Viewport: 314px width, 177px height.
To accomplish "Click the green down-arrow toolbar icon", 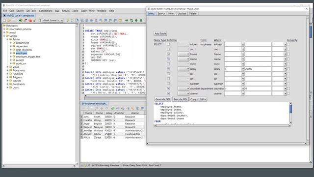I will tap(136, 20).
